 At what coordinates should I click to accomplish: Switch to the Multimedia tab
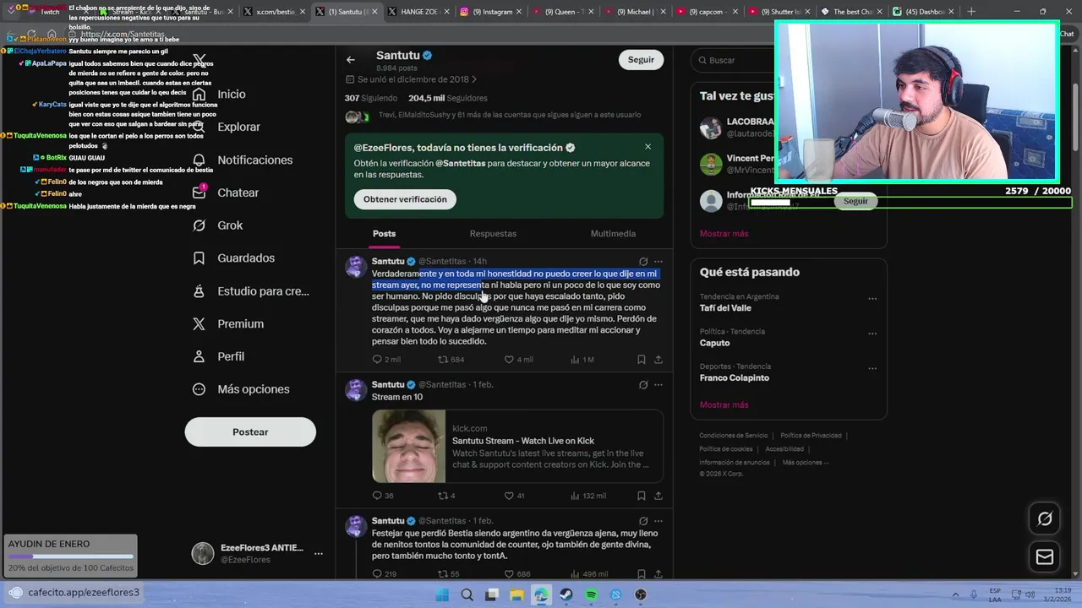click(x=613, y=234)
